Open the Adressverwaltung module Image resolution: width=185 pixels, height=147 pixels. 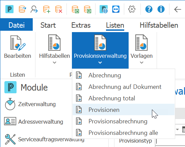(x=41, y=122)
